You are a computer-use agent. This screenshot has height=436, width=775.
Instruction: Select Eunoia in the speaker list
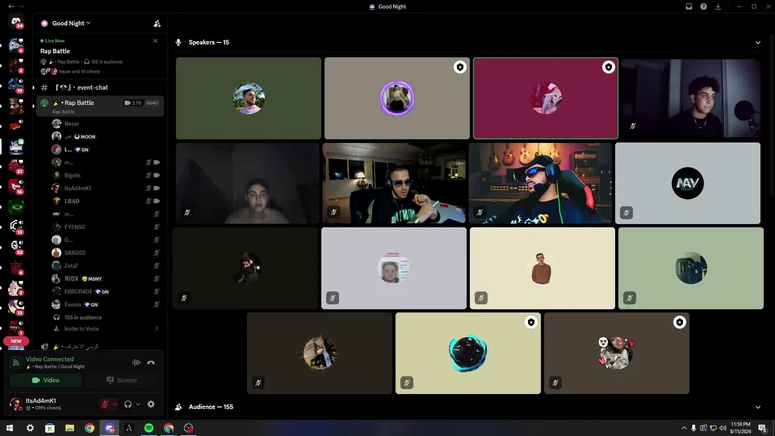(x=106, y=305)
